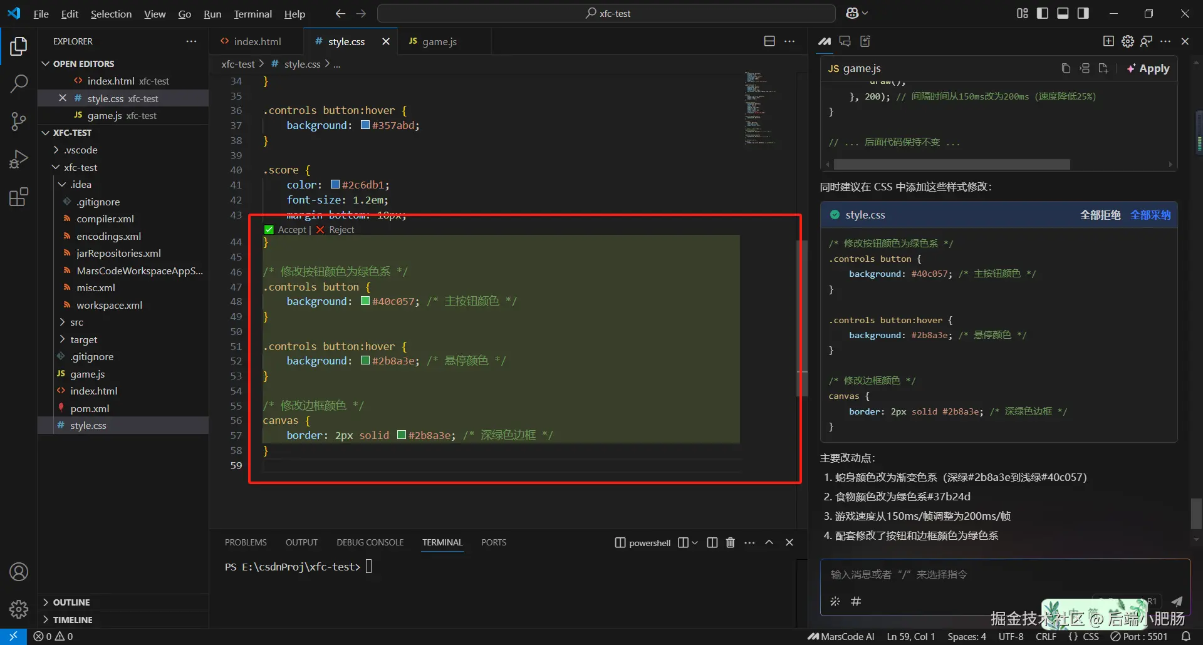Viewport: 1203px width, 645px height.
Task: Open the MarsCode feedback icon
Action: click(x=1147, y=41)
